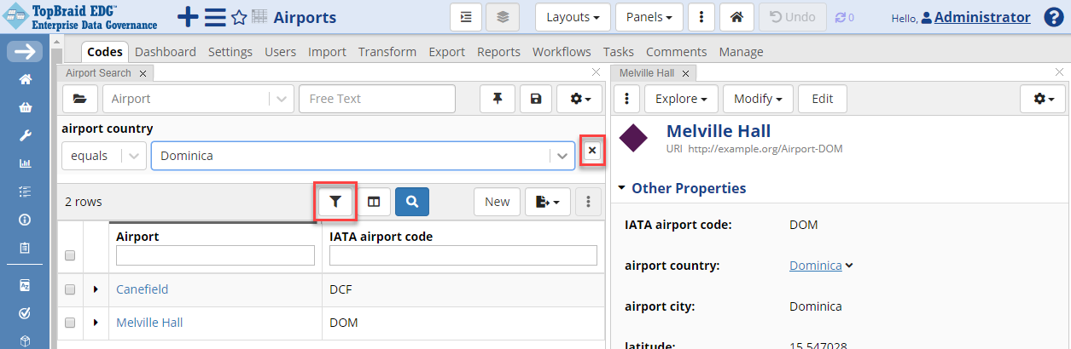Screen dimensions: 1071x349
Task: Click the Free Text input field
Action: [376, 99]
